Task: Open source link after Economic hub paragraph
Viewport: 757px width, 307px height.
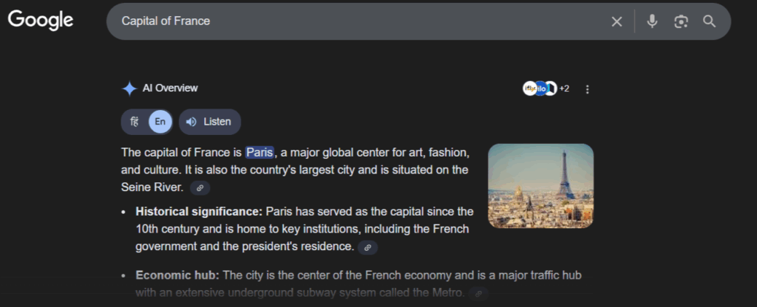Action: (478, 294)
